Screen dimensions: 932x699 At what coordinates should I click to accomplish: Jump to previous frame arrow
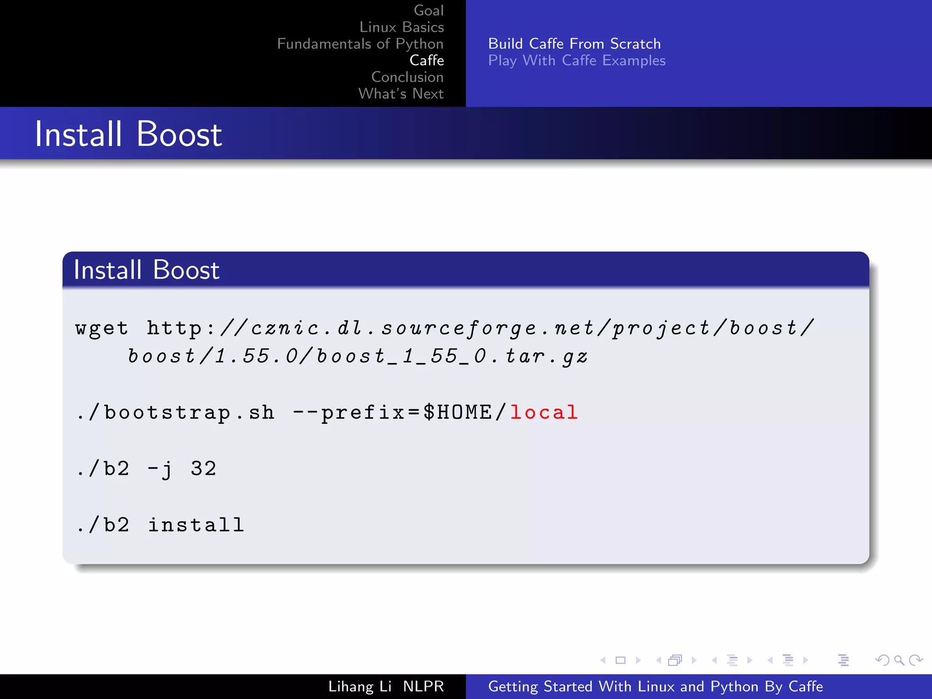pyautogui.click(x=658, y=660)
